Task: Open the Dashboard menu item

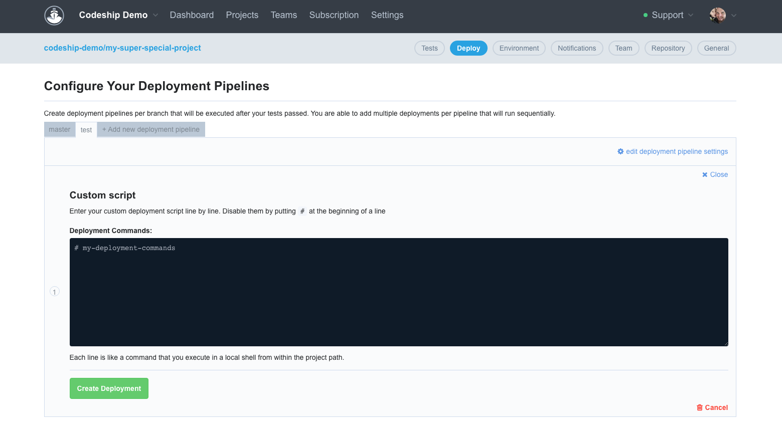Action: (192, 15)
